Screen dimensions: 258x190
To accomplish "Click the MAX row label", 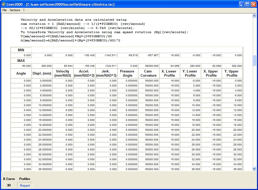I will 21,61.
